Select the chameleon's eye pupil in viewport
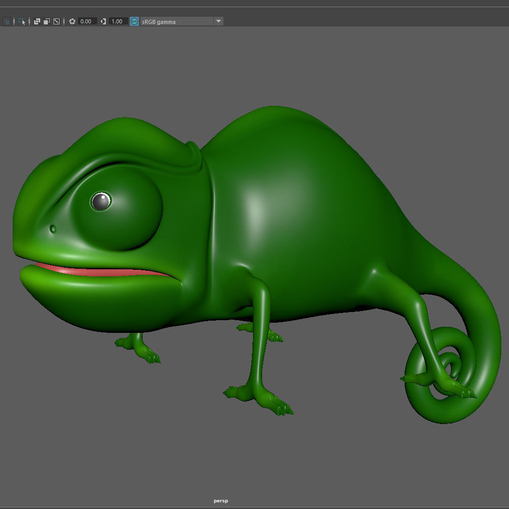The width and height of the screenshot is (509, 509). [x=101, y=201]
